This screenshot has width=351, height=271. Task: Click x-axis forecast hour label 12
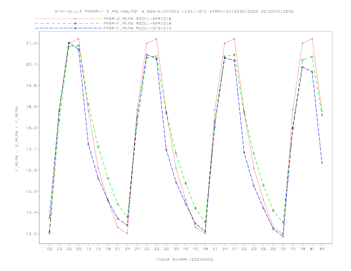(x=89, y=249)
